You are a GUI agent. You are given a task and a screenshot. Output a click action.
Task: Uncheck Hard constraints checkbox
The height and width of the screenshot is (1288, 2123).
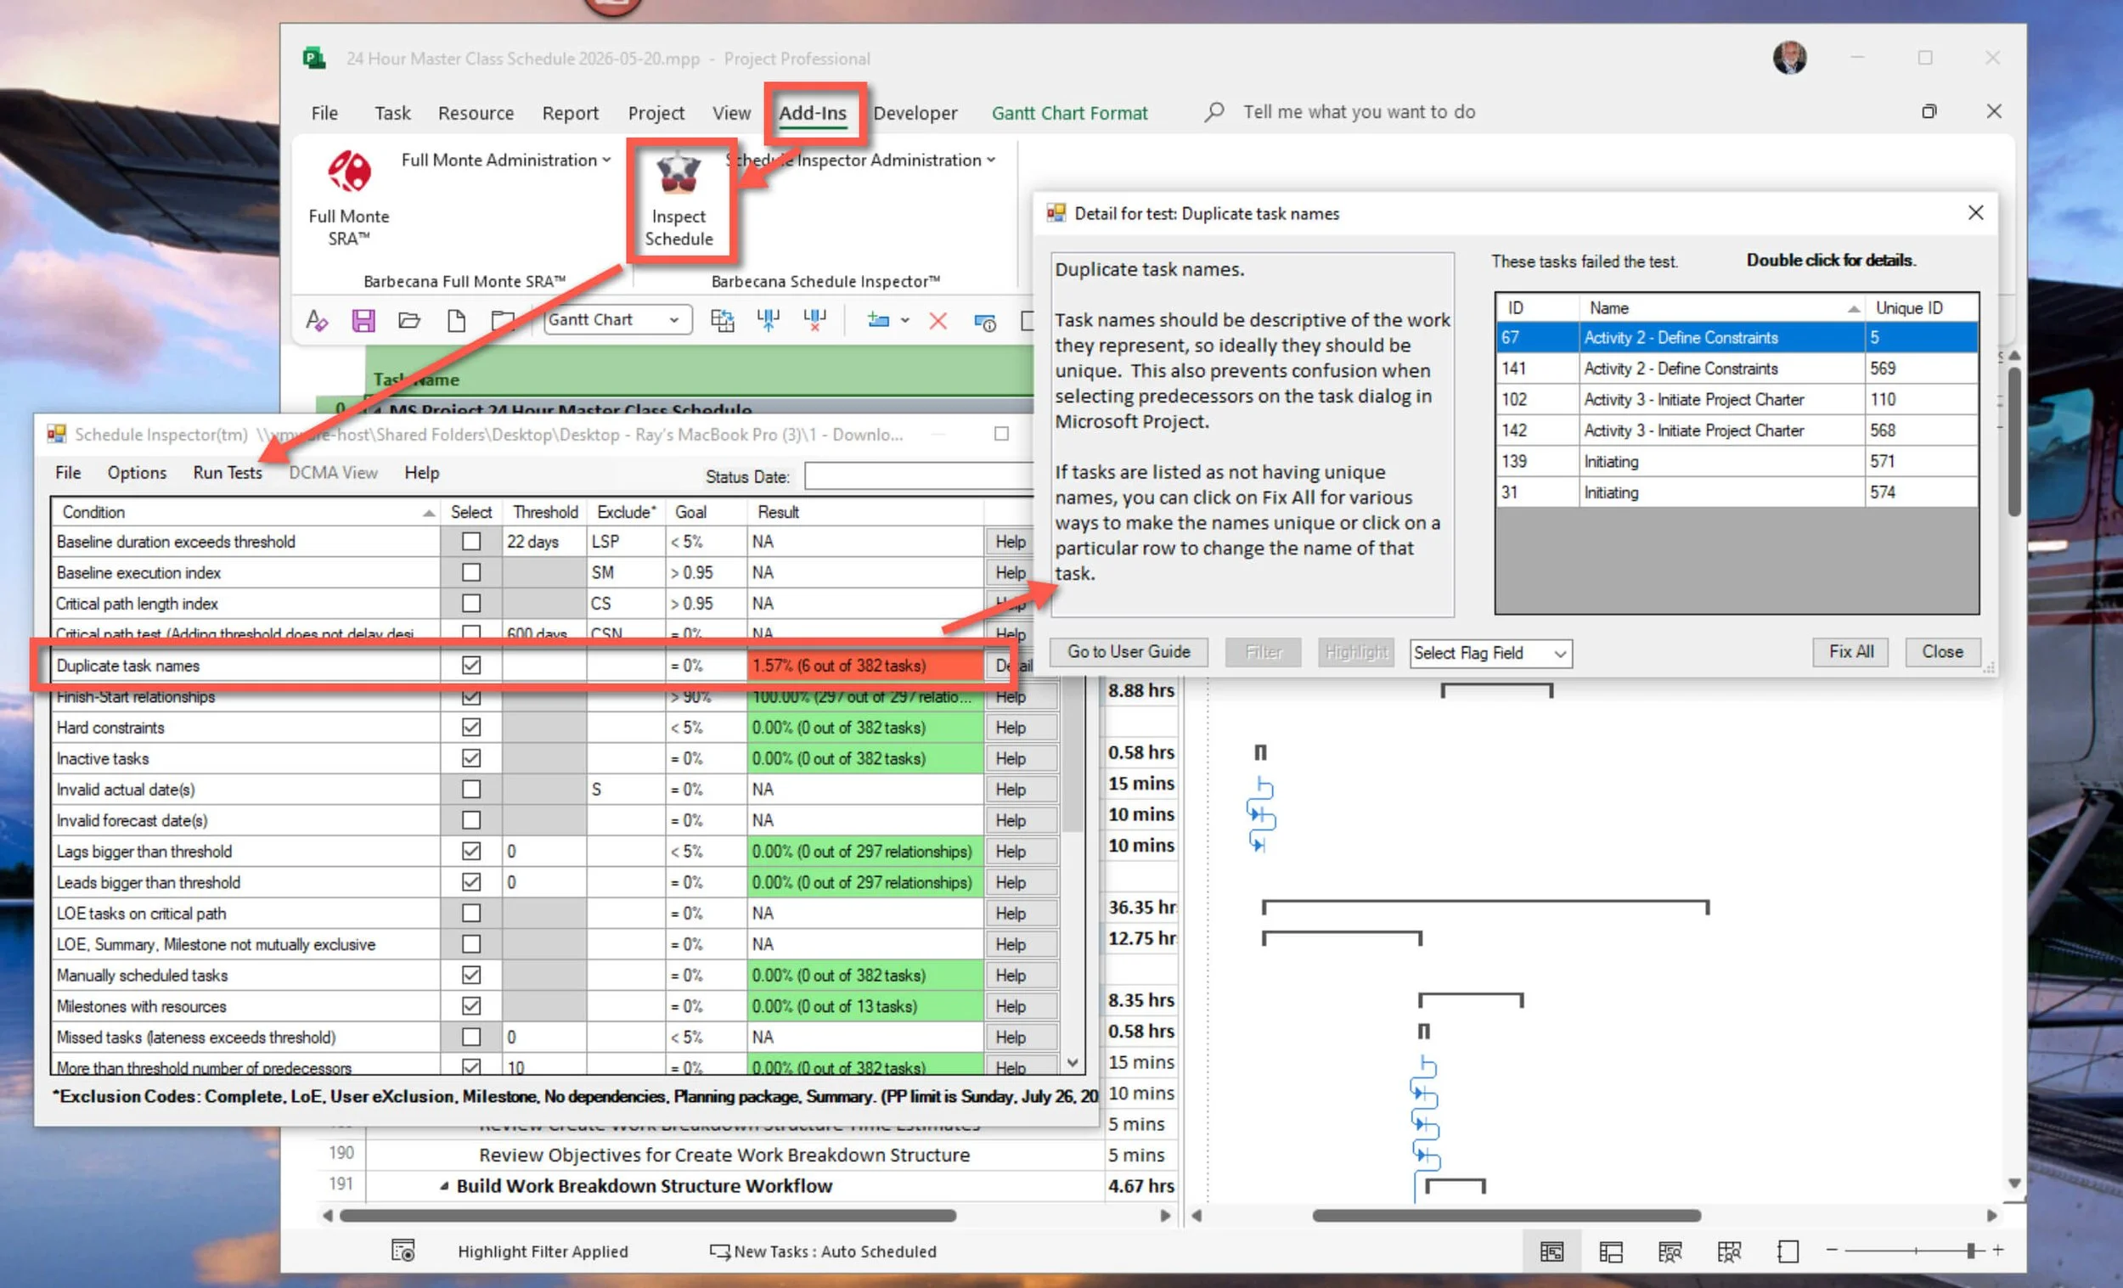470,727
